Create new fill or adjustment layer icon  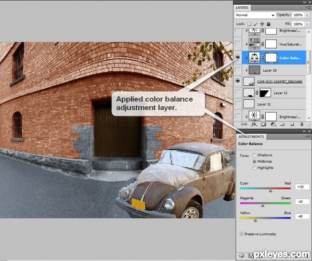point(273,125)
